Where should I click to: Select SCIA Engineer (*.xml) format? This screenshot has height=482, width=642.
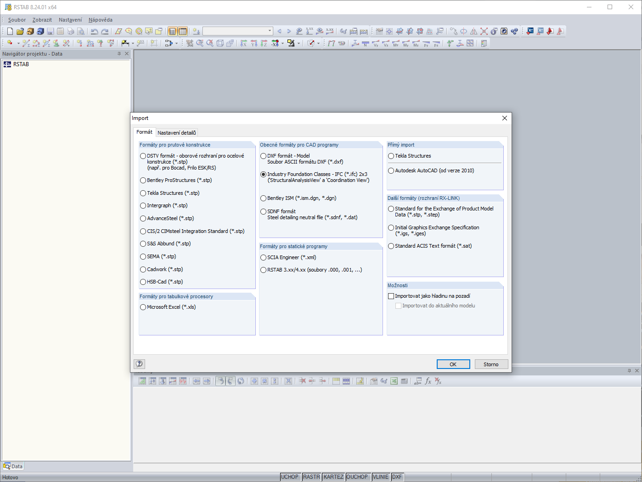click(x=264, y=258)
